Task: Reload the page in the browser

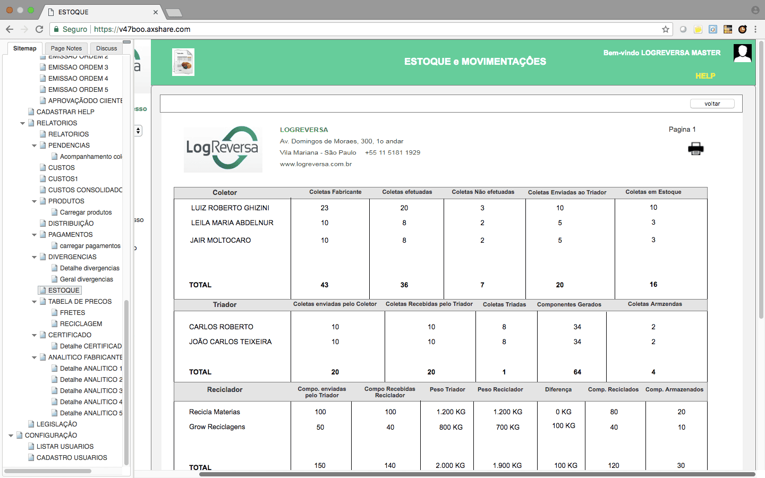Action: [x=39, y=29]
